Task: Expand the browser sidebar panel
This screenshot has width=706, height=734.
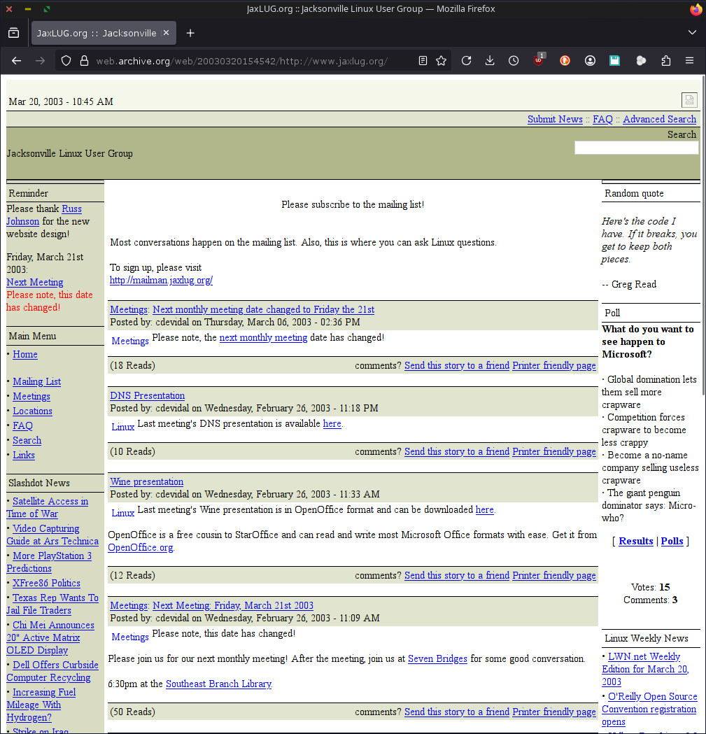Action: pos(13,32)
